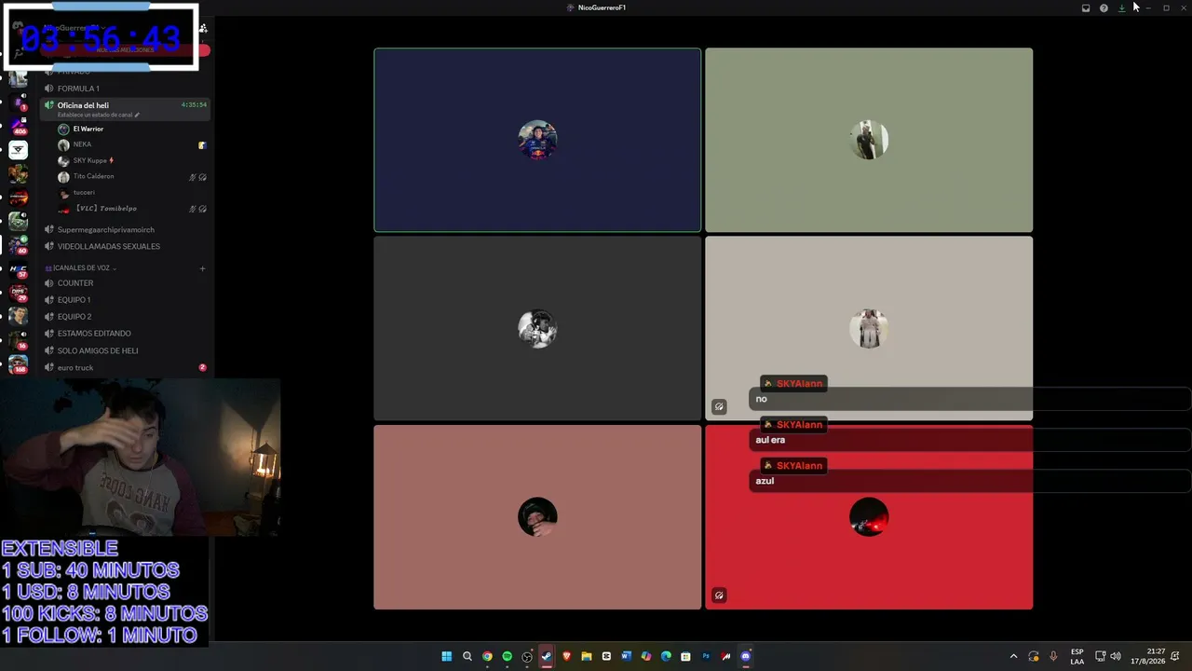Open the Discord inbox icon
This screenshot has height=671, width=1192.
click(x=1086, y=8)
